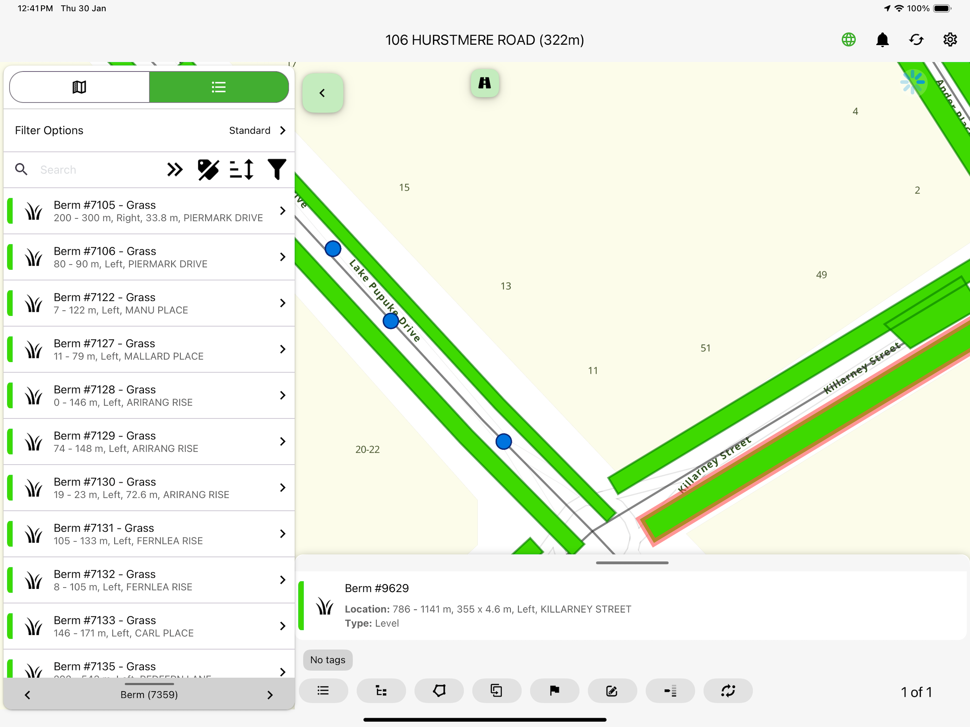Expand Berm #7131 chevron
Viewport: 970px width, 727px height.
[282, 534]
